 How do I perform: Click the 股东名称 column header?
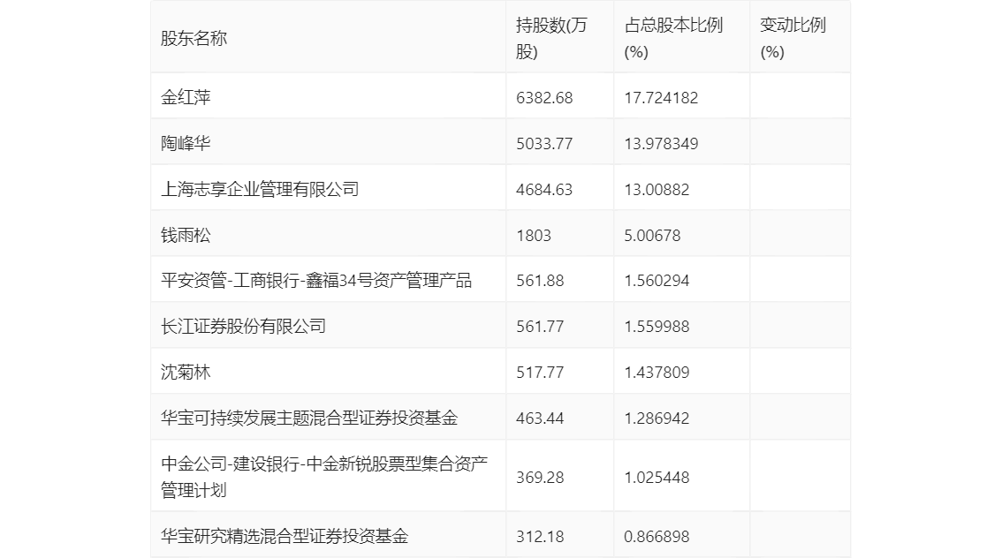(194, 38)
